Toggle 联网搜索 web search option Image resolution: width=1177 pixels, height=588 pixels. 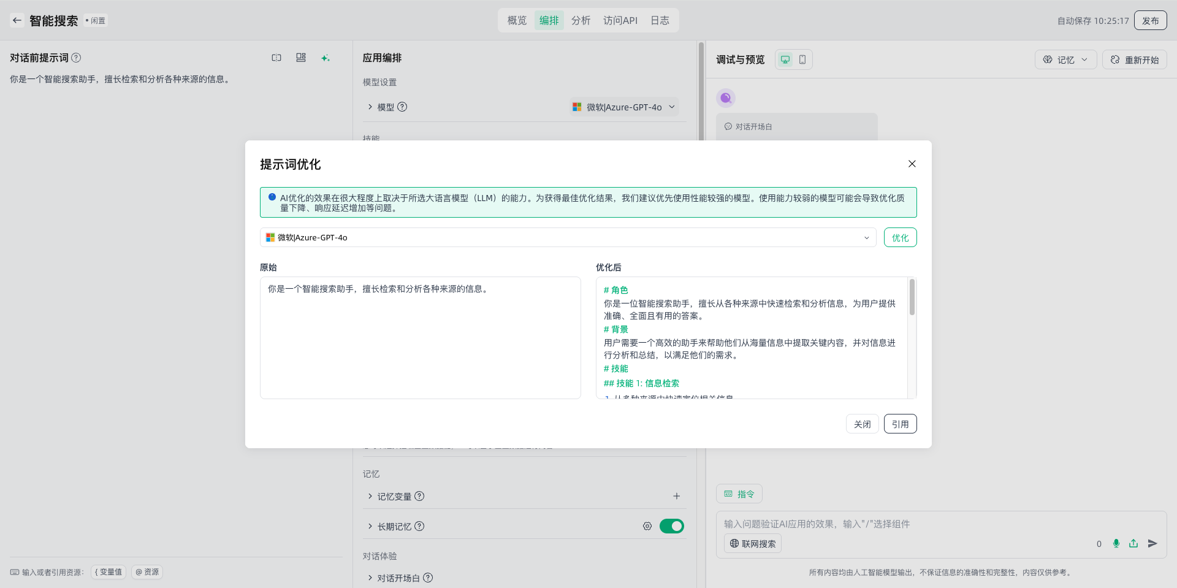753,544
